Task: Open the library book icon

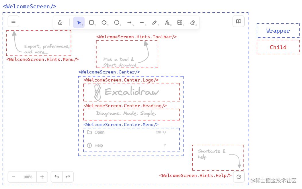Action: coord(238,21)
